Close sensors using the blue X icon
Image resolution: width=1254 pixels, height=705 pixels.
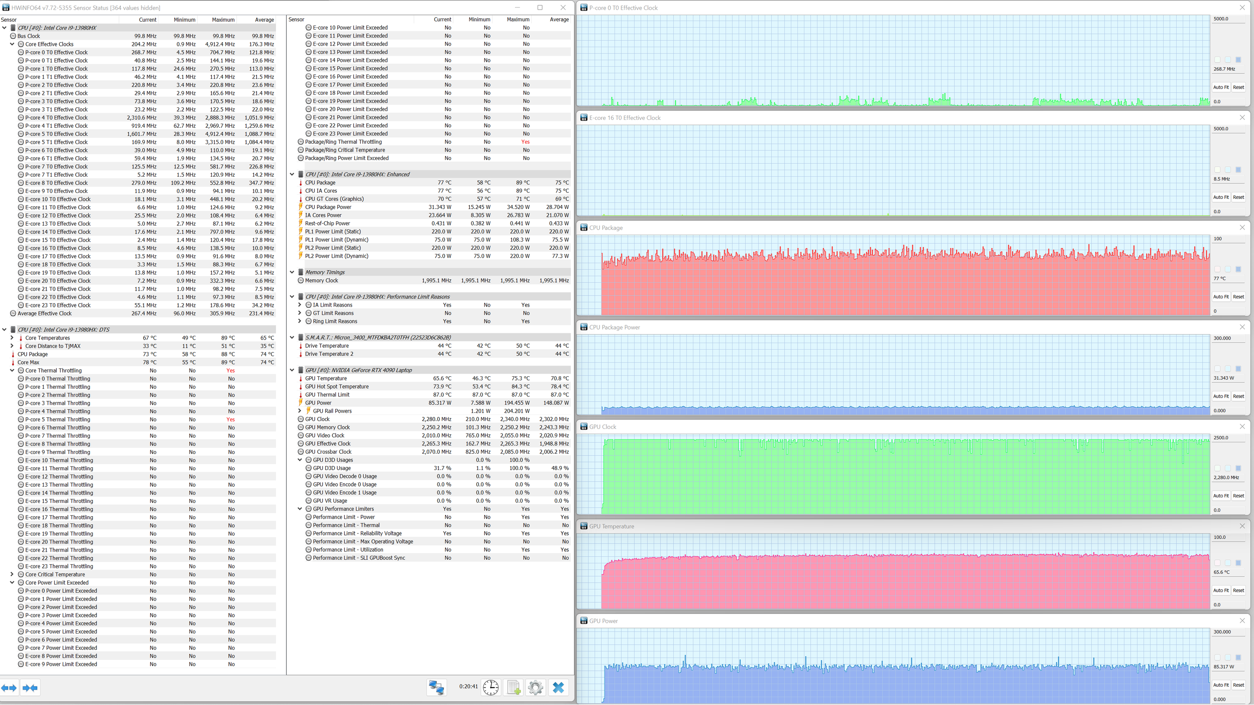(558, 687)
